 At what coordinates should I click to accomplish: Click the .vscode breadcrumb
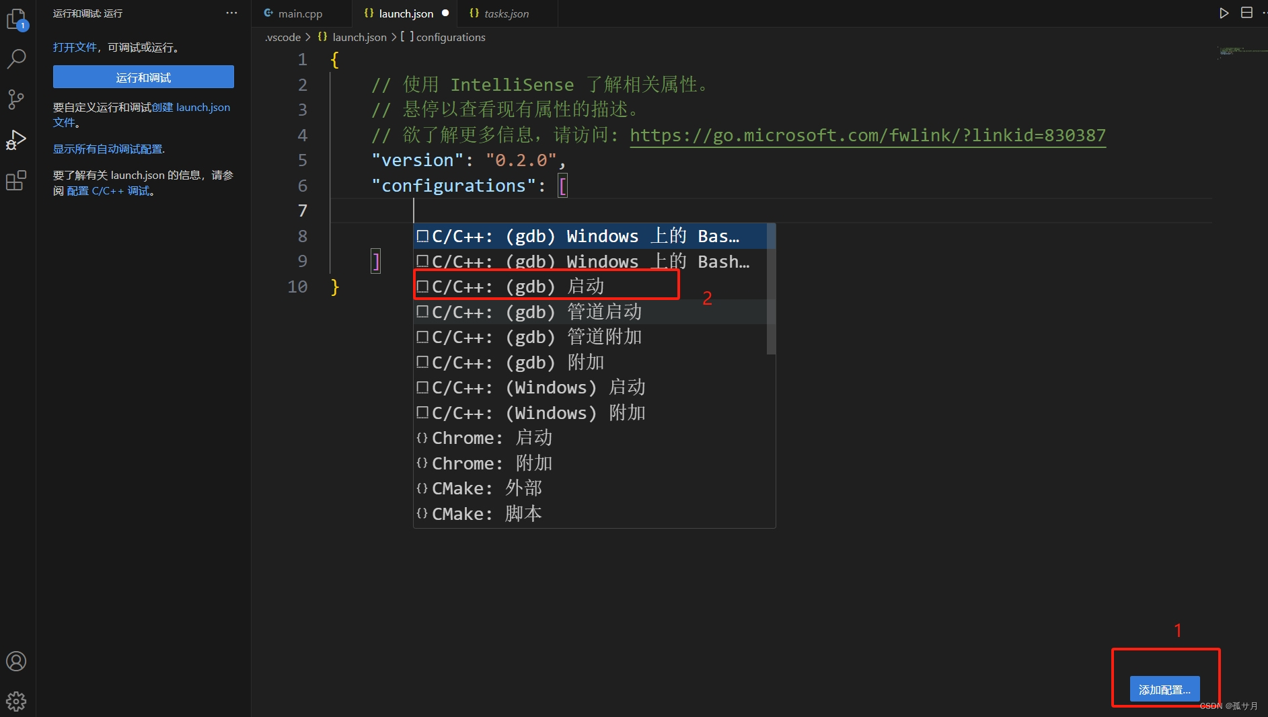283,37
